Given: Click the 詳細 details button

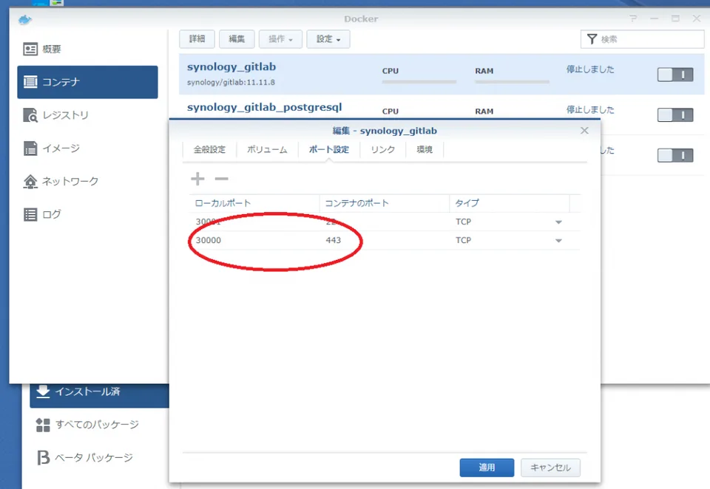Looking at the screenshot, I should tap(197, 39).
